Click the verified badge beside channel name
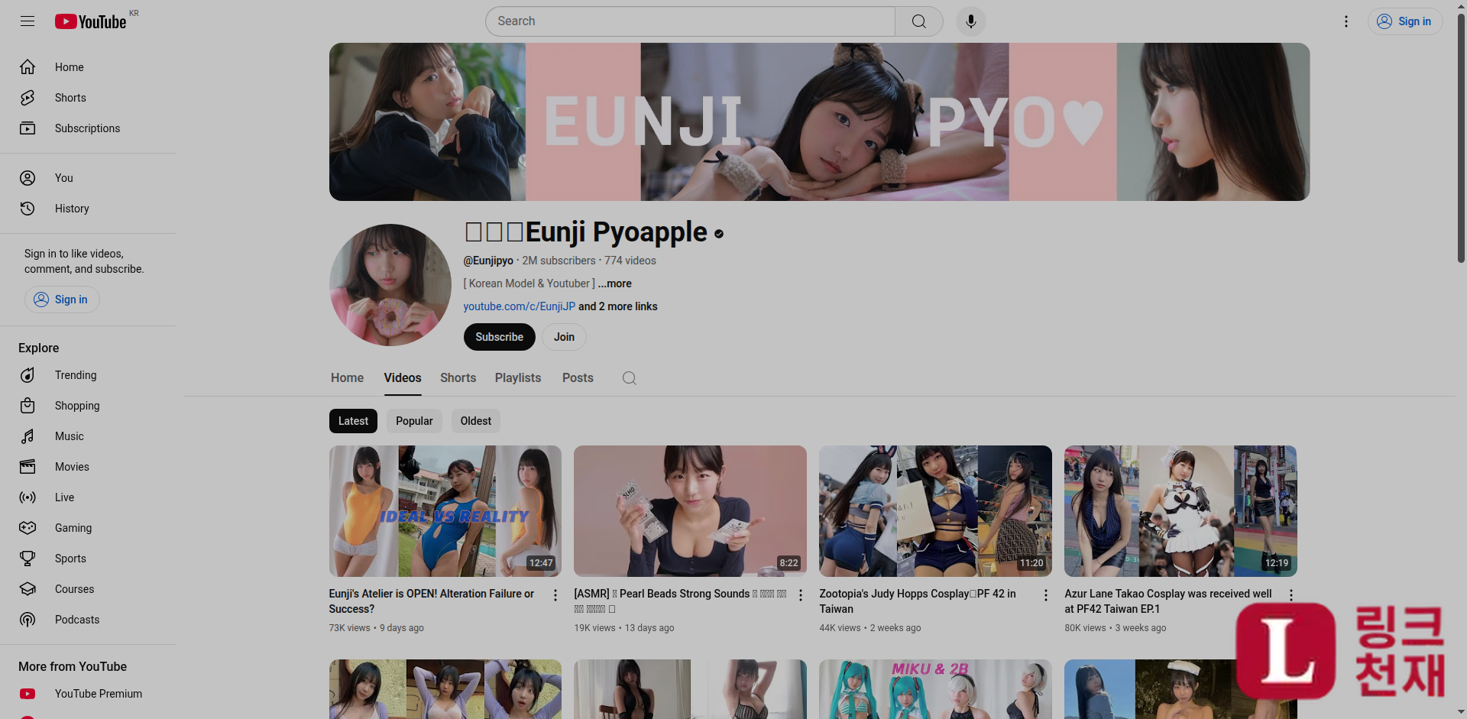This screenshot has width=1467, height=719. (x=719, y=234)
